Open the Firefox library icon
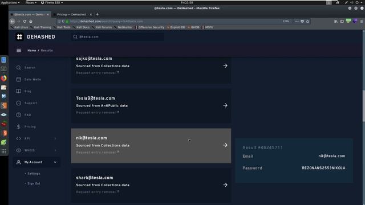The image size is (365, 205). click(336, 21)
